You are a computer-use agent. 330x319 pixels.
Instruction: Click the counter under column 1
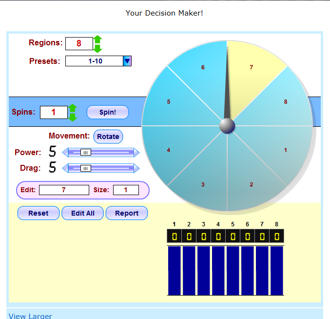[x=174, y=236]
